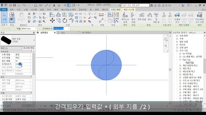
Task: Click the Aligned Dimension measure icon
Action: [x=101, y=15]
